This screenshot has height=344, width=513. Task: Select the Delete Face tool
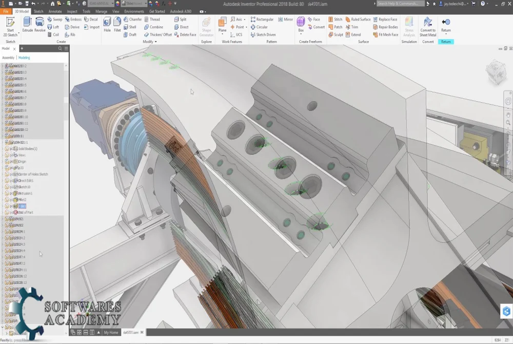click(185, 35)
